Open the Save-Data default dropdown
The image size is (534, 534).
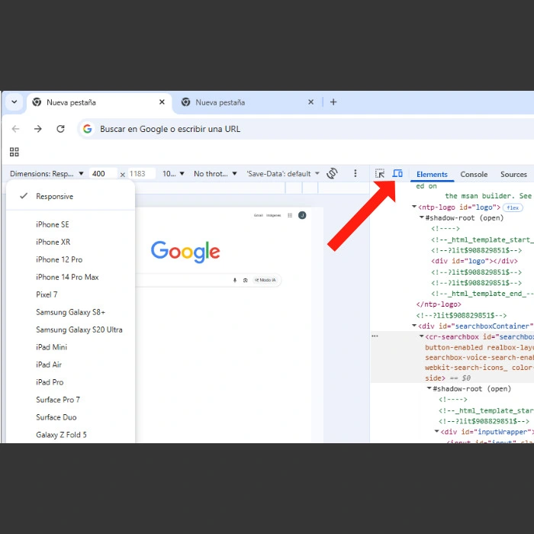coord(283,174)
